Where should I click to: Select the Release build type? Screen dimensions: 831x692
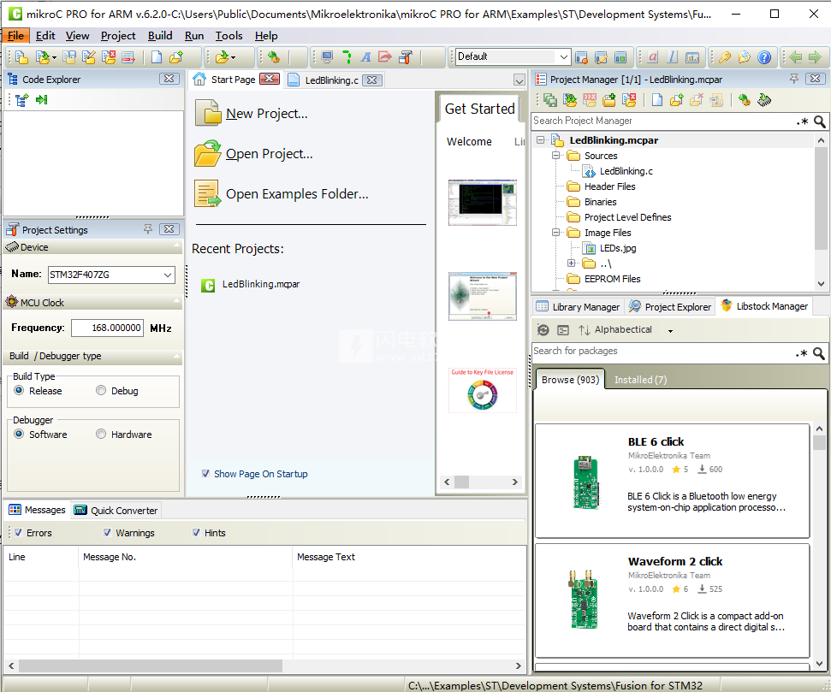[19, 391]
